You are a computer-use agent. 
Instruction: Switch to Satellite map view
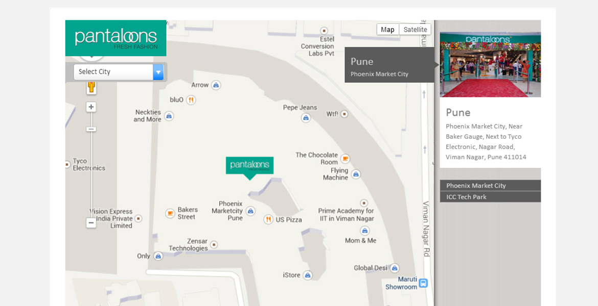coord(415,30)
